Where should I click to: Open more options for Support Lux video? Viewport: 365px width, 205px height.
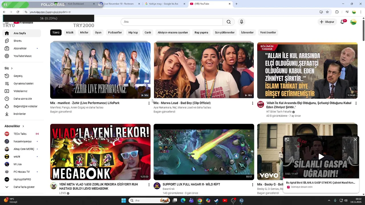252,185
